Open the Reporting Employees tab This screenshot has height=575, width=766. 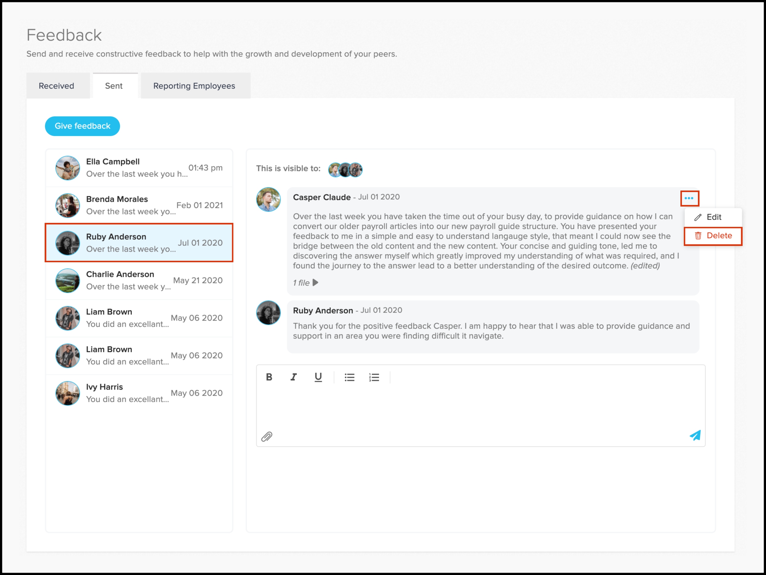(x=194, y=86)
